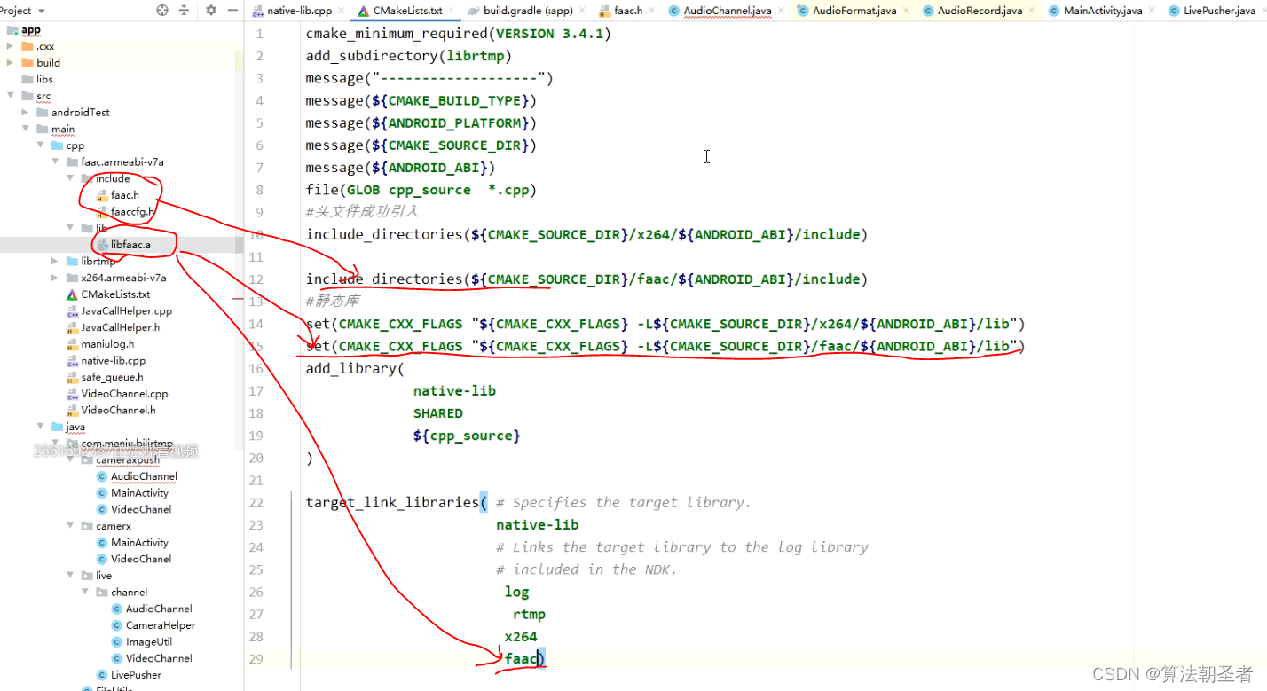Collapse the cpp folder arrow

[40, 145]
